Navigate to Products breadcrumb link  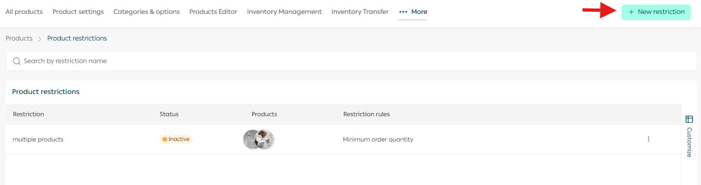pos(19,38)
